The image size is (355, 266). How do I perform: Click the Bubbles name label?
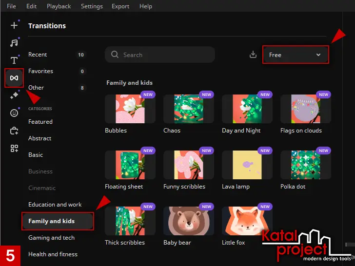click(116, 131)
